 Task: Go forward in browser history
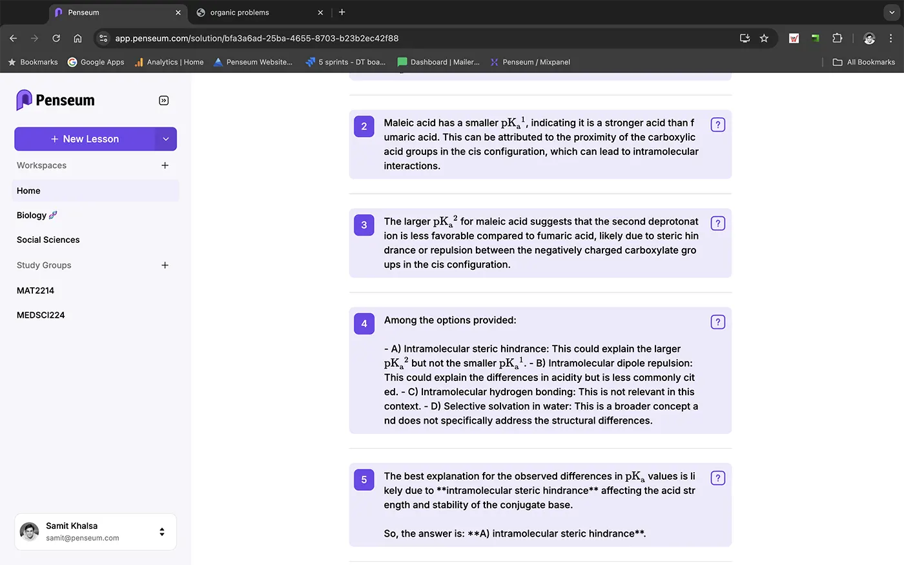tap(35, 38)
